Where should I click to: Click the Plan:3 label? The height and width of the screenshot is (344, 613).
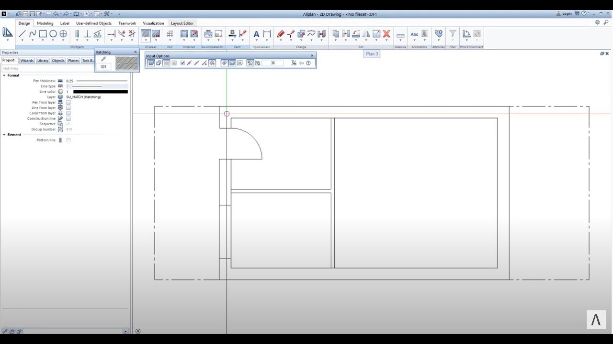pyautogui.click(x=372, y=54)
